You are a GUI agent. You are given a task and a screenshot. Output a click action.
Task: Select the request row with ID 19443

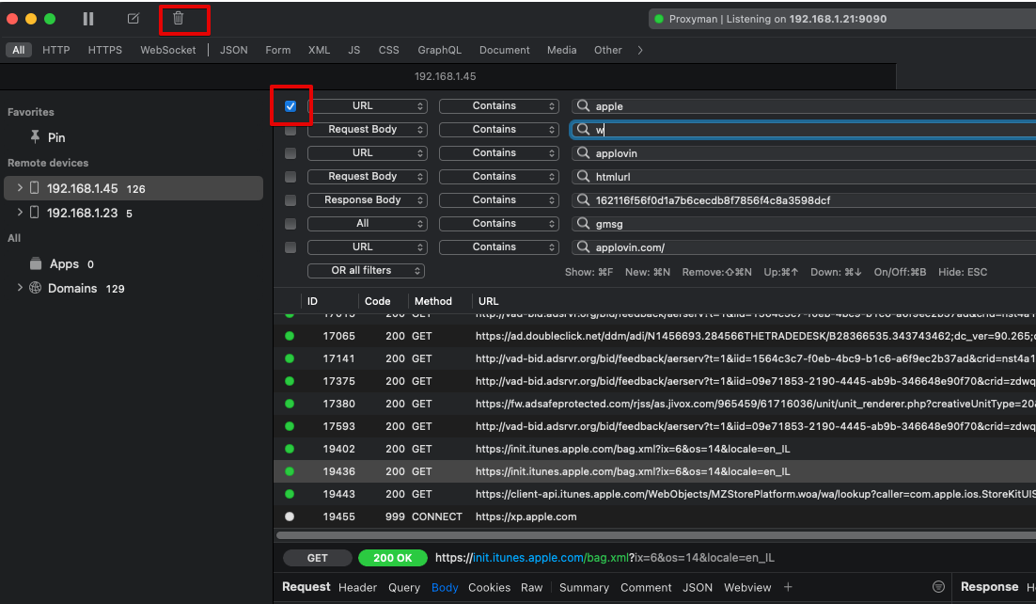pyautogui.click(x=564, y=493)
